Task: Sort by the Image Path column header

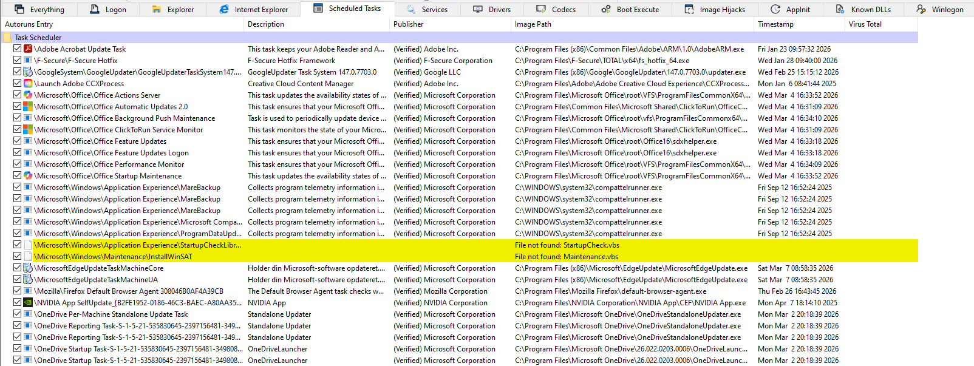Action: click(632, 24)
